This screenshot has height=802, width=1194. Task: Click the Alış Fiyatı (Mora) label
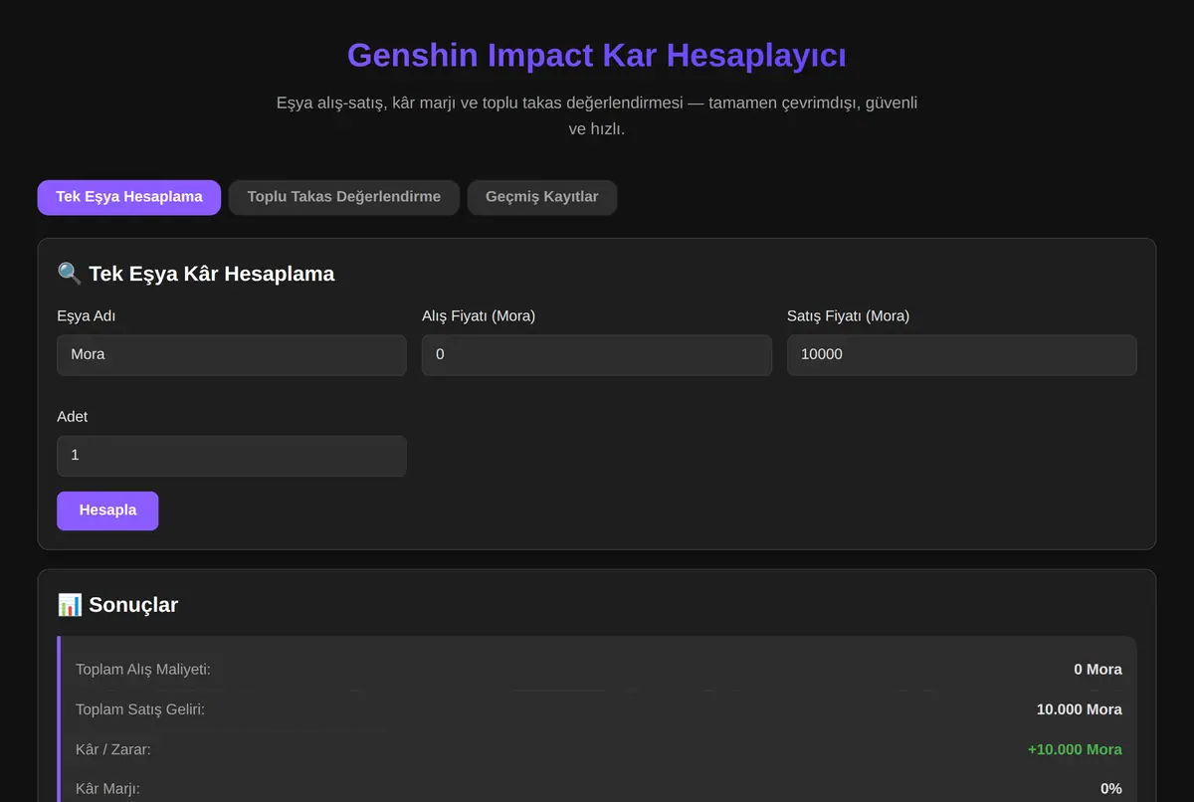click(x=479, y=316)
